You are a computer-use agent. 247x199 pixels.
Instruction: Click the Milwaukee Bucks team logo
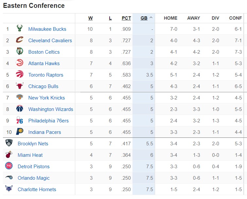coord(20,28)
